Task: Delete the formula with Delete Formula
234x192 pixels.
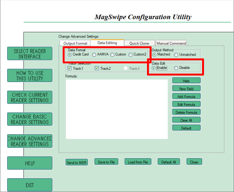Action: tap(186, 112)
